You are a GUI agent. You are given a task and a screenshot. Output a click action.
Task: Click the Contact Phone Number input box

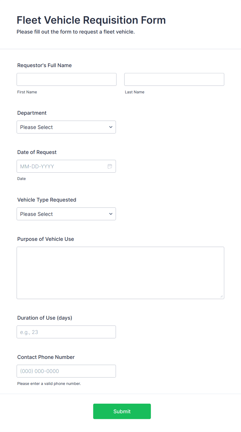66,371
